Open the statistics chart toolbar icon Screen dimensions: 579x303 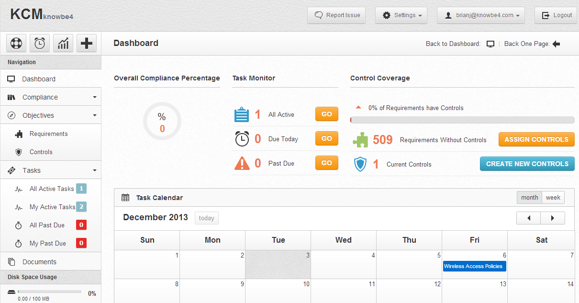pos(63,43)
